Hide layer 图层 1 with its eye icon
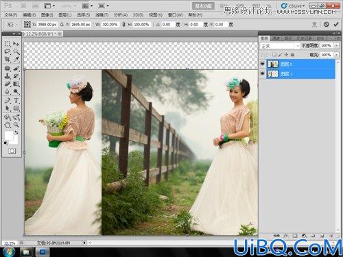This screenshot has width=343, height=257. (x=262, y=73)
